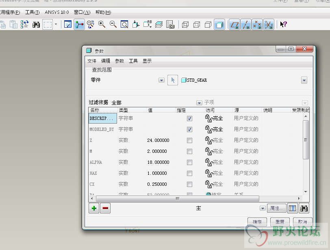Toggle datum planes display icon
Viewport: 330px width, 250px height.
pos(234,24)
